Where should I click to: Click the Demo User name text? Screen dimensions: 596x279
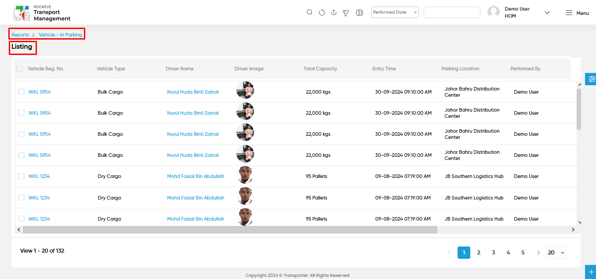pos(517,9)
